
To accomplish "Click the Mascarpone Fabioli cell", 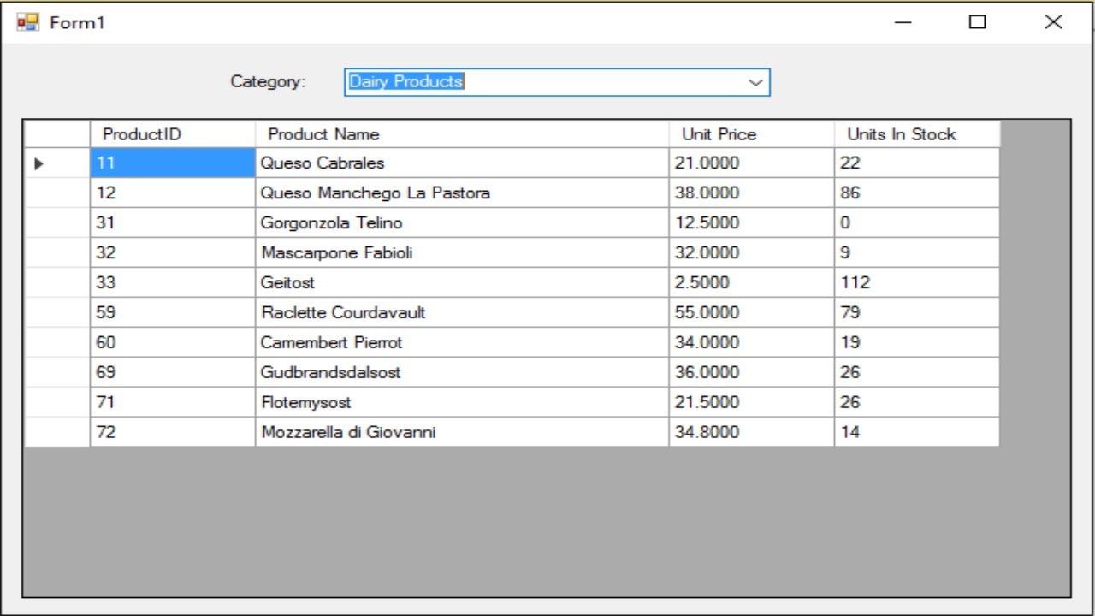I will (462, 252).
